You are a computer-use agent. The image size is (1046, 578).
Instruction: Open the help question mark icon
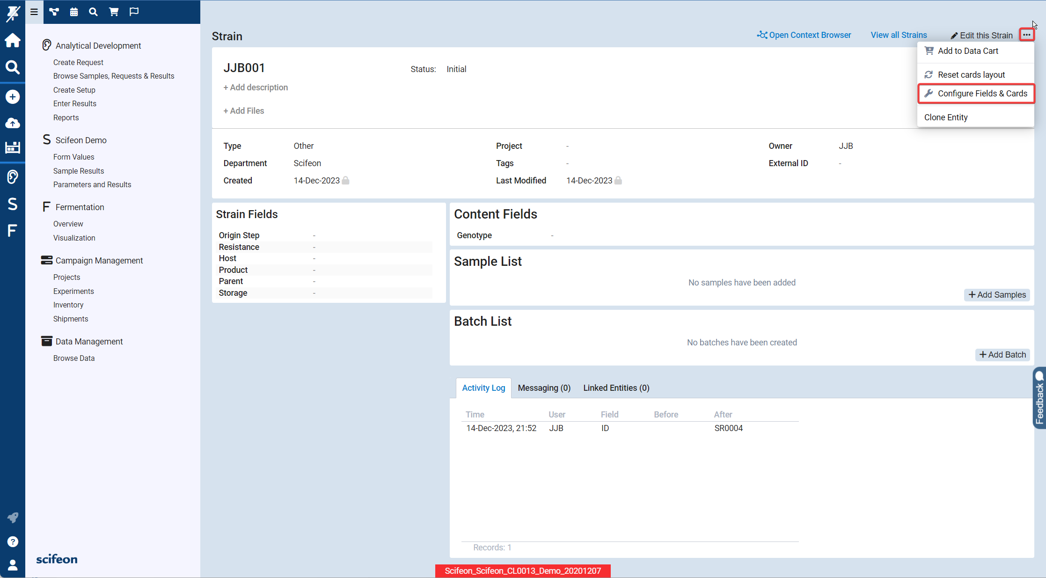tap(13, 541)
